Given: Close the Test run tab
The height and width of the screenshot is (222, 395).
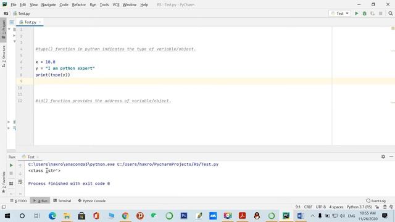Looking at the screenshot, I should coord(38,157).
